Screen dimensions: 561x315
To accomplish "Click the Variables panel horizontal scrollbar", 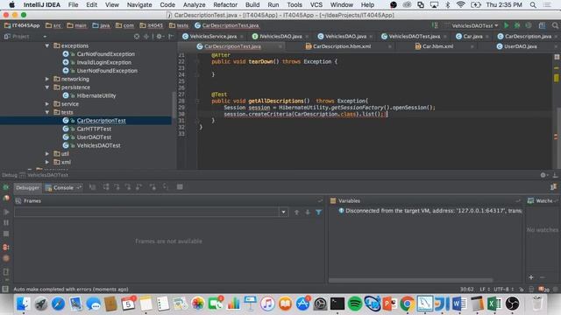I will click(x=411, y=280).
